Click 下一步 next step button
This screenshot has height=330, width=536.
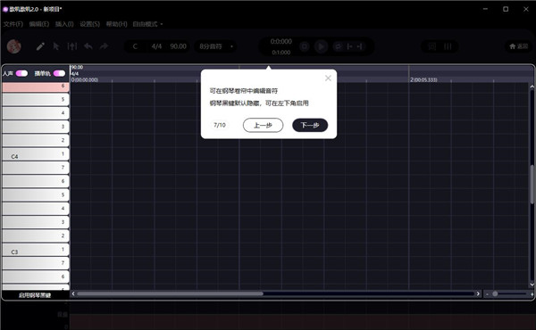point(310,125)
